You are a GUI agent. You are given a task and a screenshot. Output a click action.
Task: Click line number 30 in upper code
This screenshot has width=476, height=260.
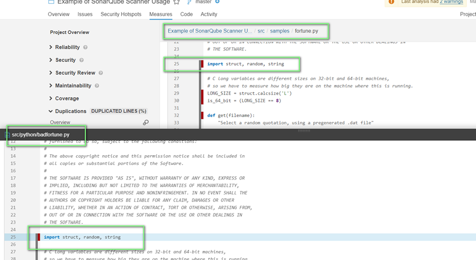pyautogui.click(x=177, y=100)
